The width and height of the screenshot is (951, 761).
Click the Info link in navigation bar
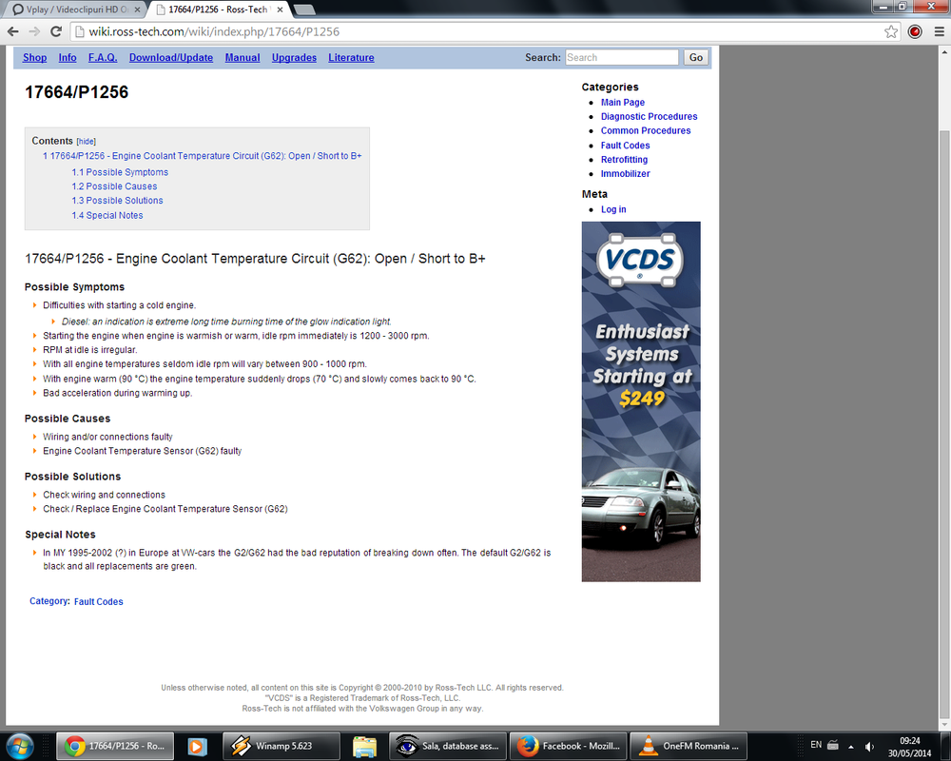(68, 57)
